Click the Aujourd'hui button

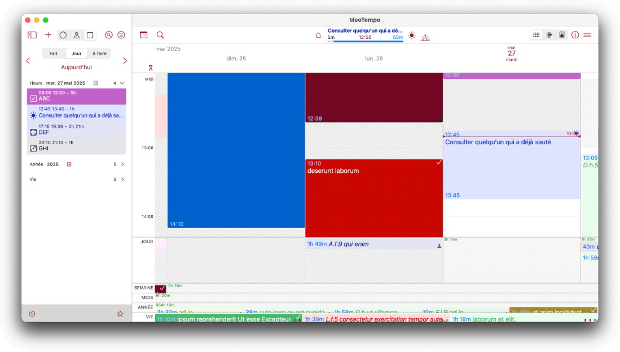coord(76,67)
